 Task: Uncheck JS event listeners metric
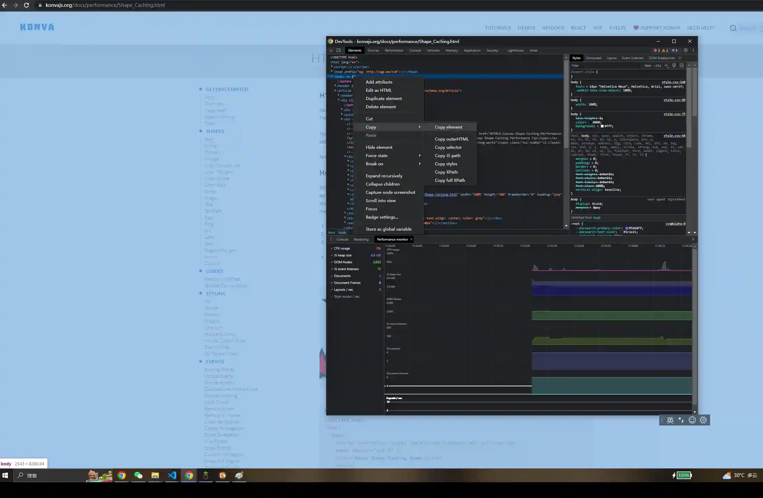[x=332, y=269]
